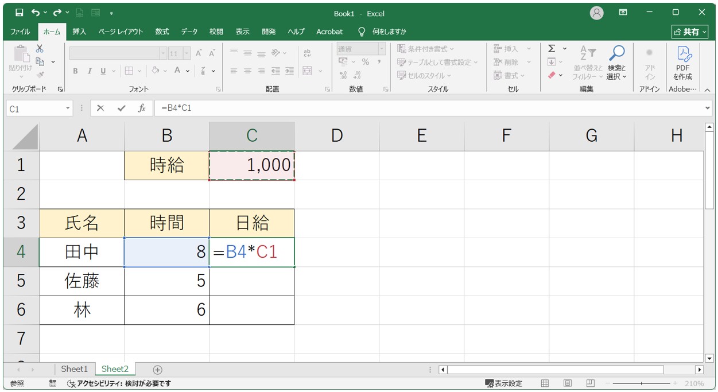Click the Increase Font Size icon
This screenshot has width=718, height=392.
199,53
